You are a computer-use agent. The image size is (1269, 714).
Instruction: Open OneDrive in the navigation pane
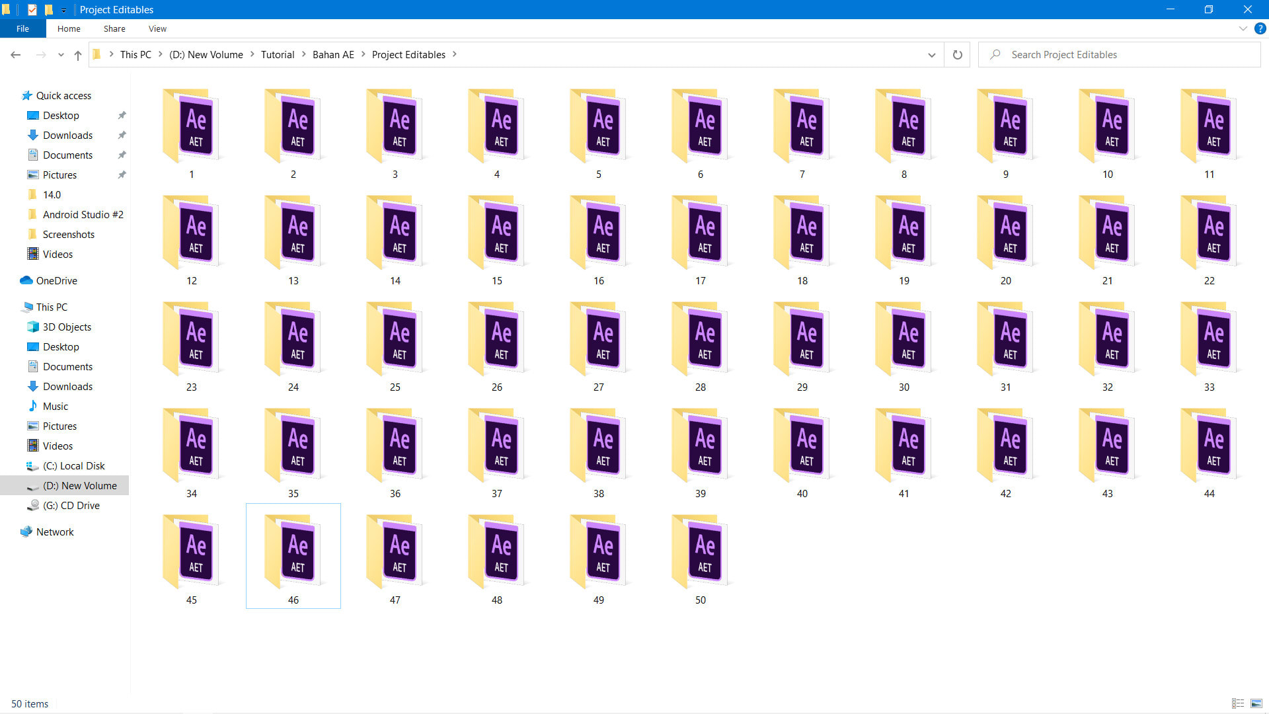point(56,280)
